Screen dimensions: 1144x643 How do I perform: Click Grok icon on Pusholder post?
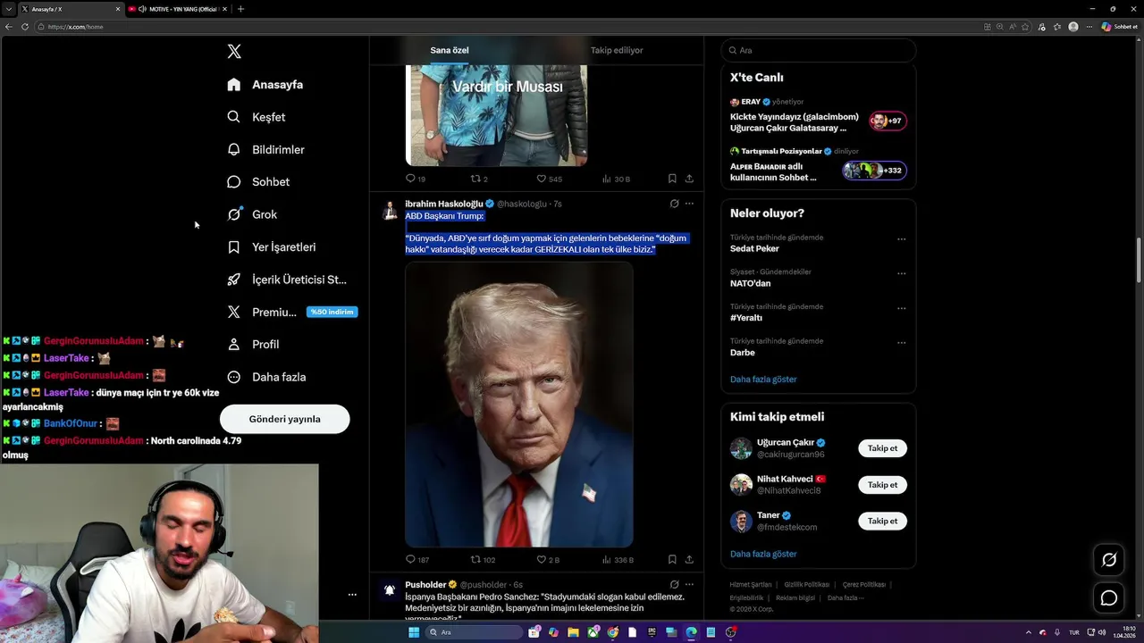[675, 584]
